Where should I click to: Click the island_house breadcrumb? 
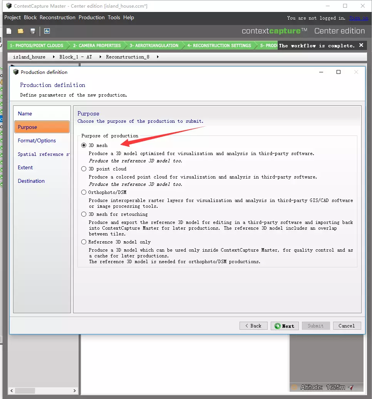29,57
